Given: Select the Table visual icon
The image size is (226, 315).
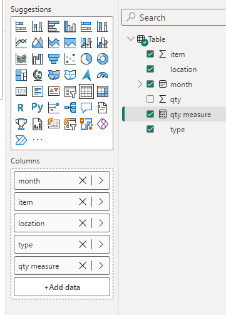Looking at the screenshot, I should point(86,91).
